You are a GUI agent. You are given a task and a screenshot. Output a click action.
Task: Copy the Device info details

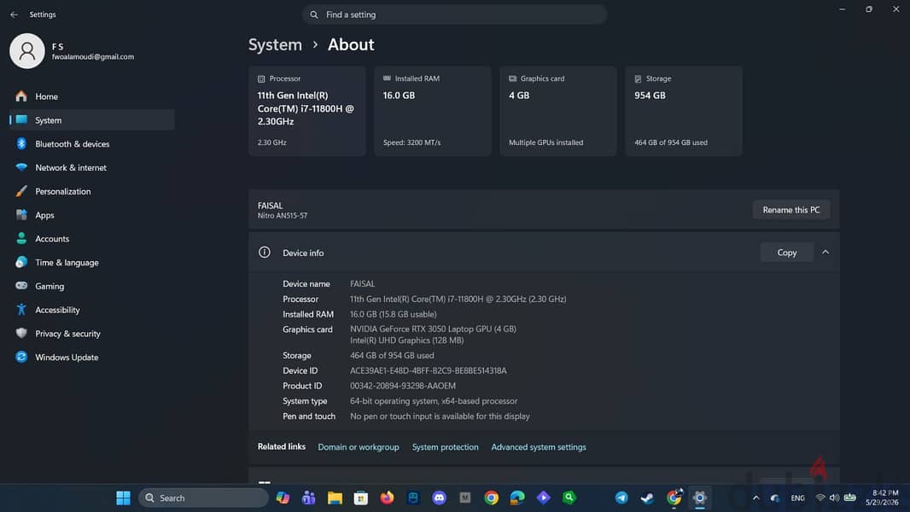pos(786,253)
